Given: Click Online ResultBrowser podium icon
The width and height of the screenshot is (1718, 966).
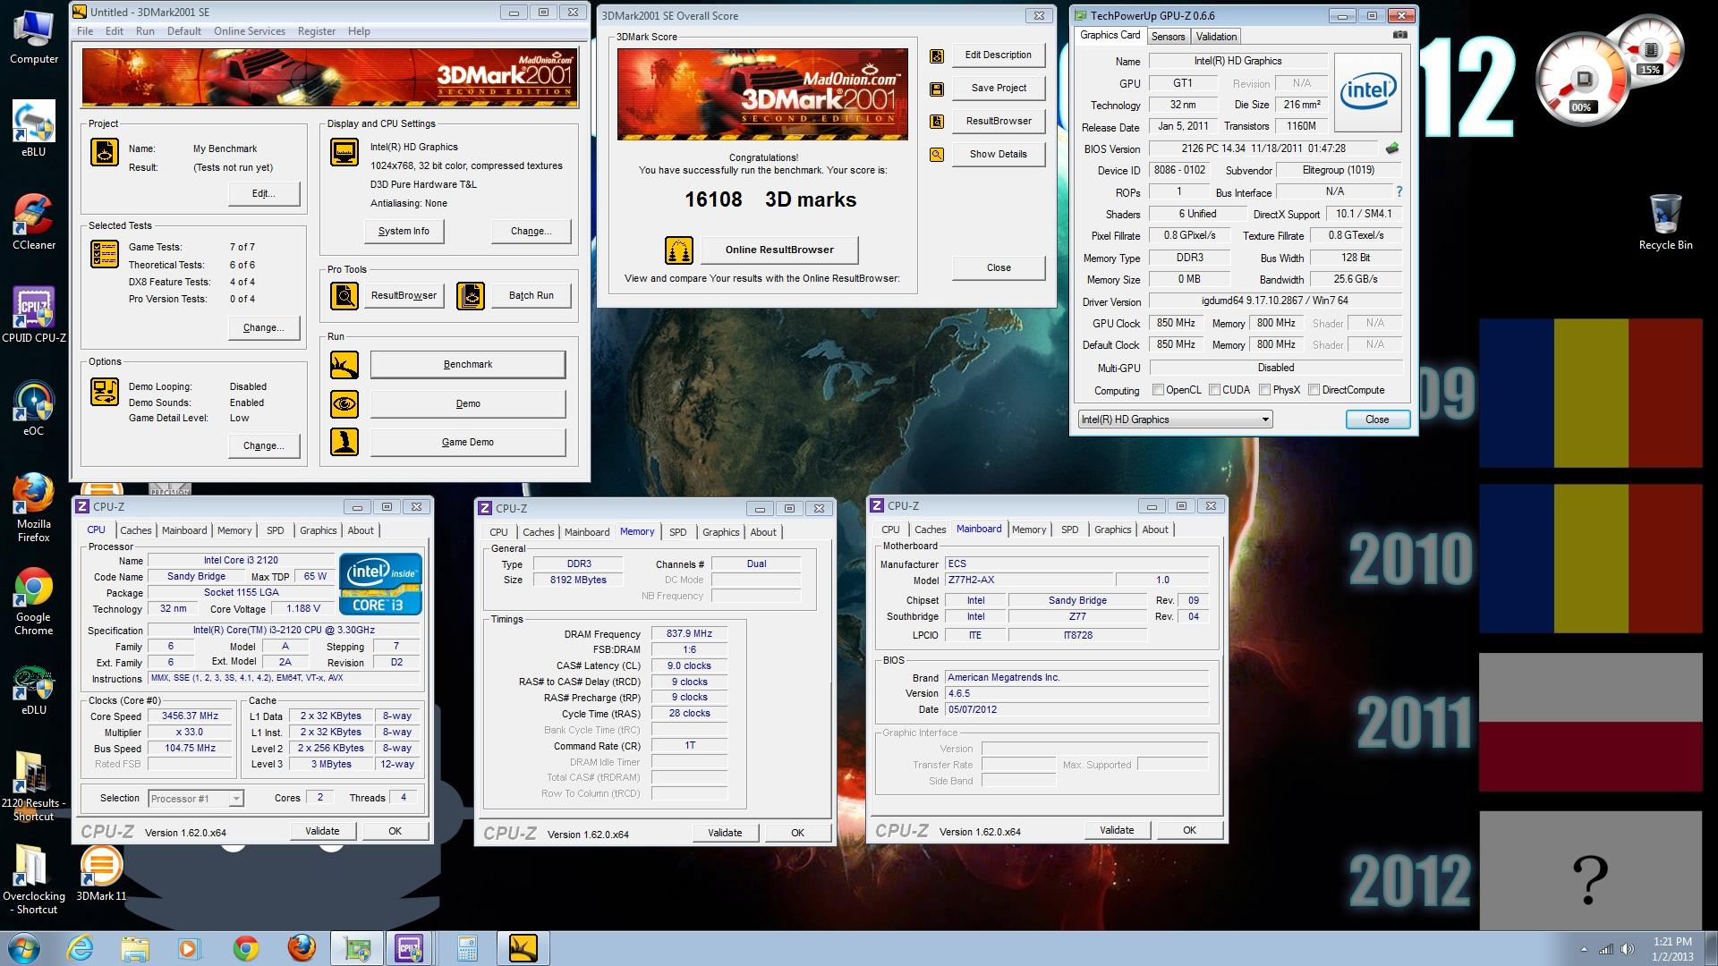Looking at the screenshot, I should 679,250.
